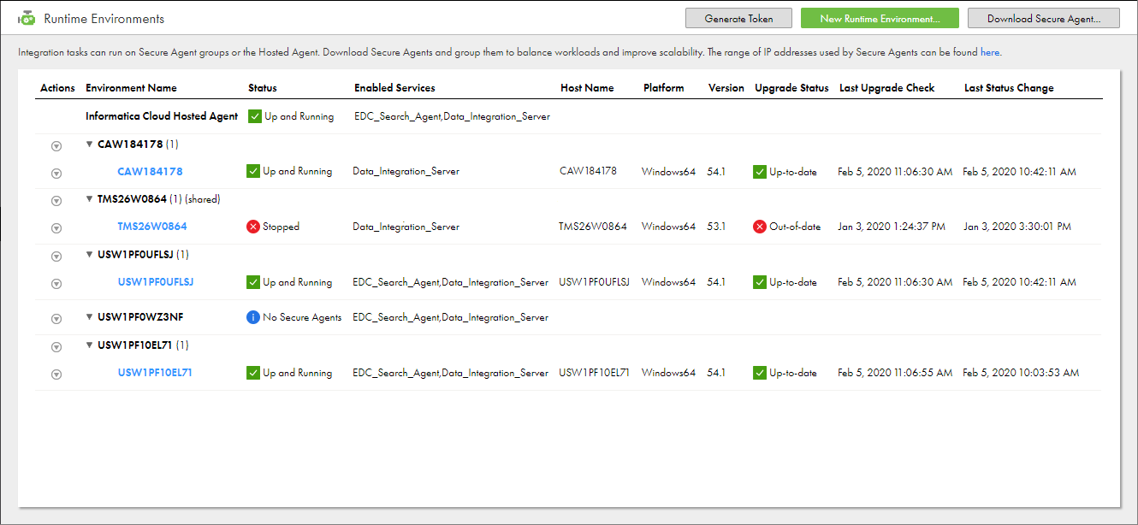This screenshot has width=1138, height=525.
Task: Click the Enabled Services column header
Action: tap(394, 88)
